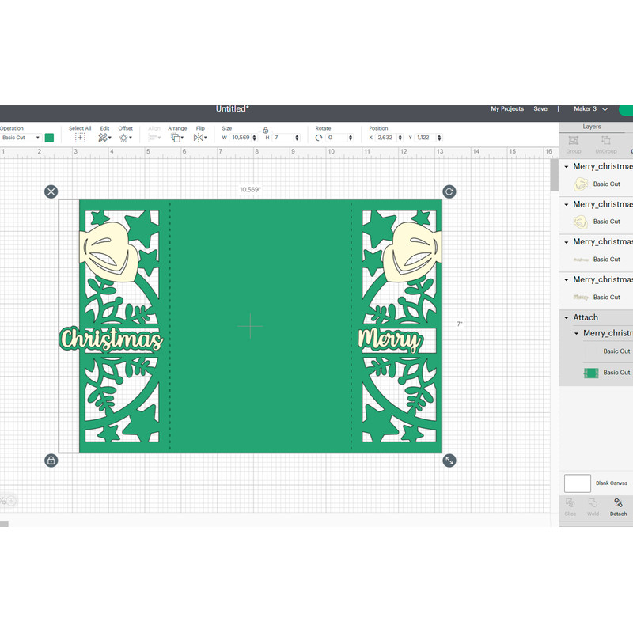Click the resize handle at selection corner
This screenshot has width=633, height=633.
pos(449,460)
